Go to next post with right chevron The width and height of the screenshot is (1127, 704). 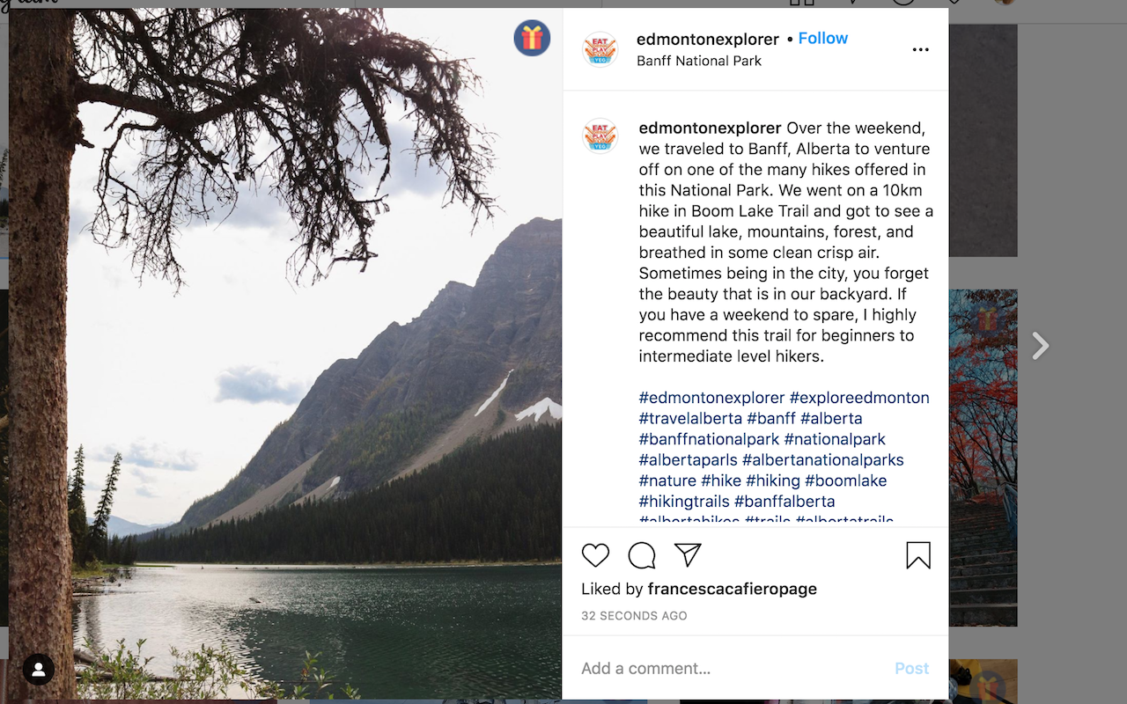pos(1041,346)
